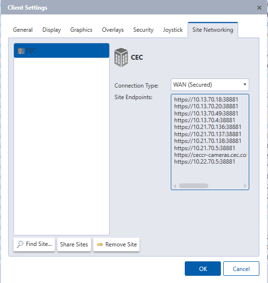The image size is (268, 283).
Task: Click the large CEC building icon
Action: pyautogui.click(x=121, y=57)
